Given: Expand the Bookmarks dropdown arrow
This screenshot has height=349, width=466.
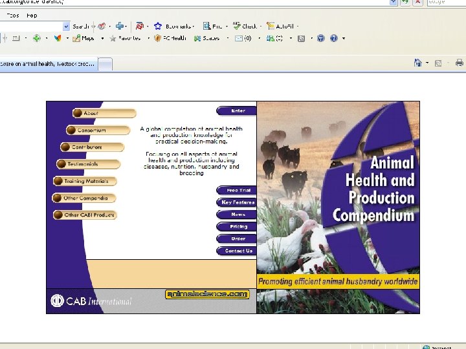Looking at the screenshot, I should pos(194,26).
